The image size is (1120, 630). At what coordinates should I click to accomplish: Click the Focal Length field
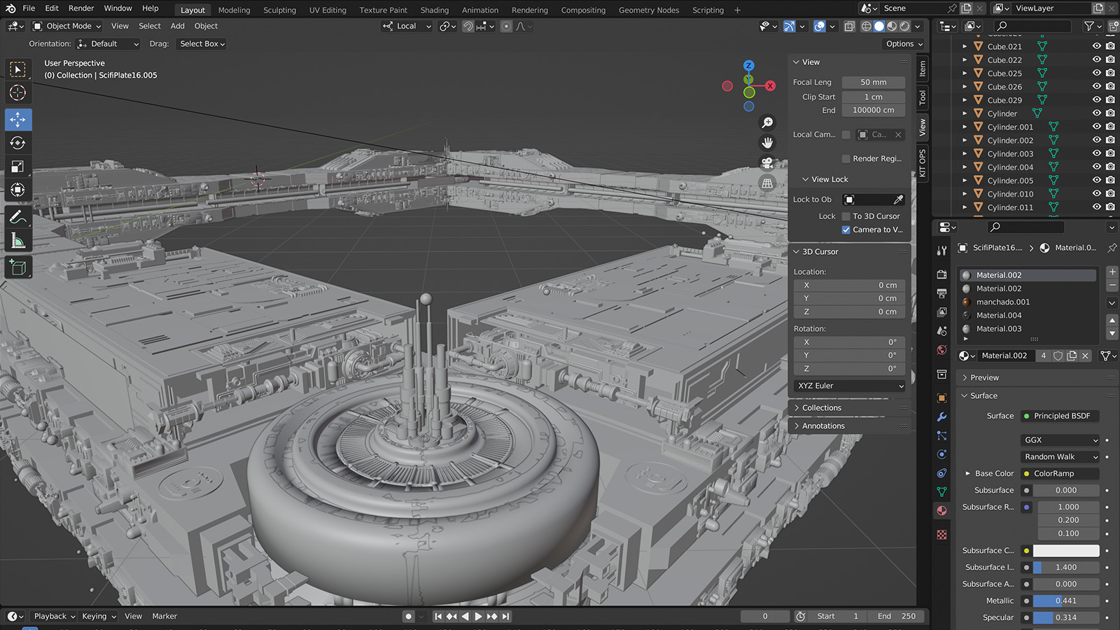(873, 82)
